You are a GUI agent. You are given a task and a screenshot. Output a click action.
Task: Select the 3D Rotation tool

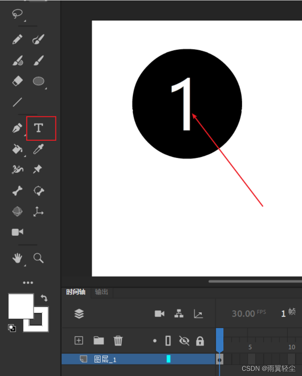[x=17, y=212]
